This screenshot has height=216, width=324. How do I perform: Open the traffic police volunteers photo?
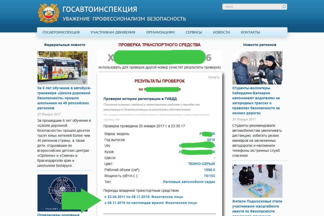[x=257, y=68]
